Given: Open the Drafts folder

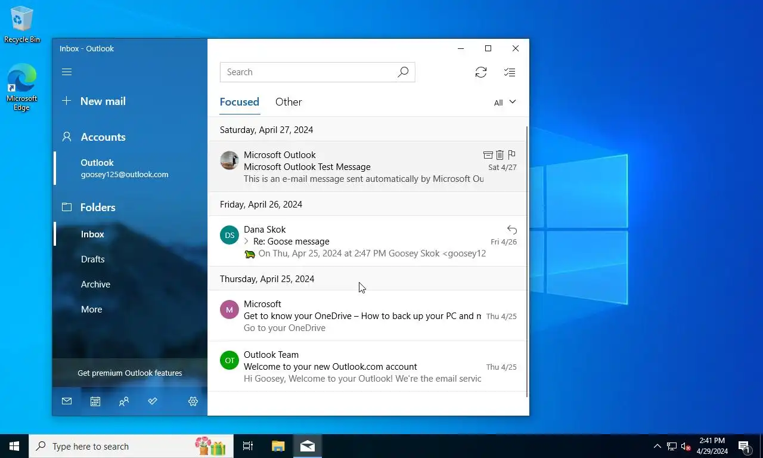Looking at the screenshot, I should (130, 259).
